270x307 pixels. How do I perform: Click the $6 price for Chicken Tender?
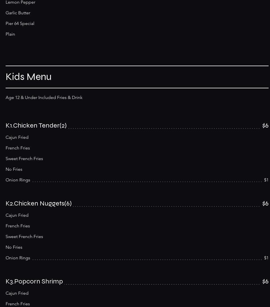coord(265,126)
